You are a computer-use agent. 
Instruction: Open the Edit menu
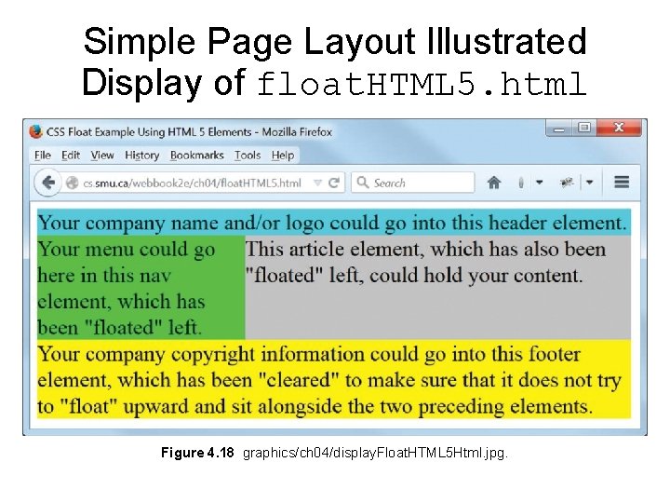point(71,155)
